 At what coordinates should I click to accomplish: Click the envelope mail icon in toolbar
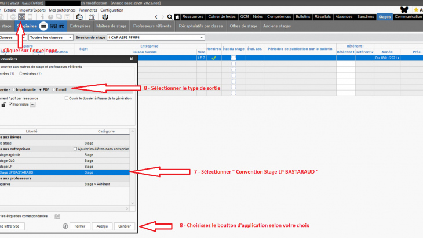point(21,17)
